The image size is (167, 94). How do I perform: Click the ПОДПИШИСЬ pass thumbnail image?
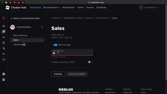pos(13,27)
